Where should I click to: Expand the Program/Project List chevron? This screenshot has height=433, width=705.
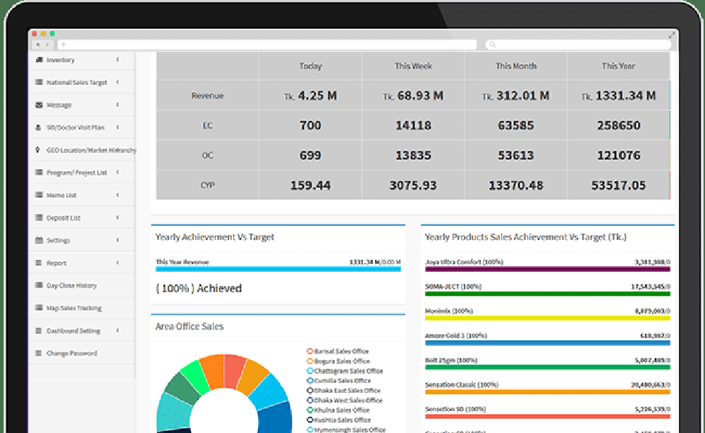[x=118, y=172]
